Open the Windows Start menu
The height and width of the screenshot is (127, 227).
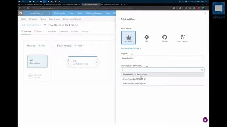tap(20, 1)
